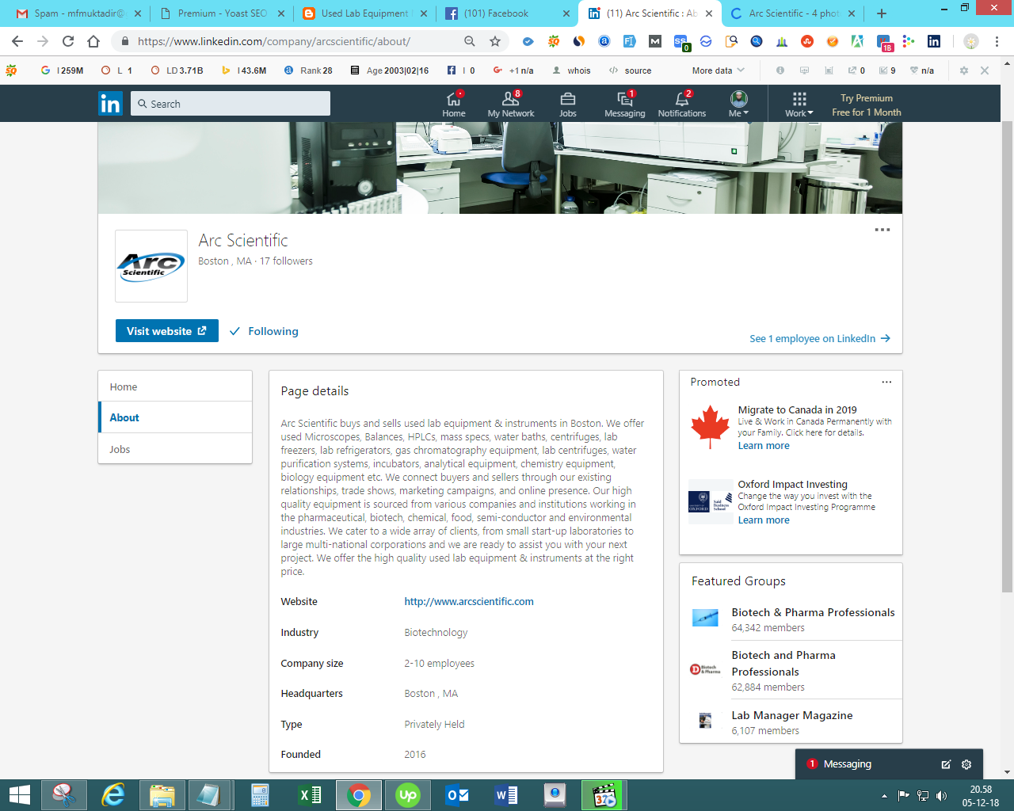Click source in SEO toolbar

631,70
